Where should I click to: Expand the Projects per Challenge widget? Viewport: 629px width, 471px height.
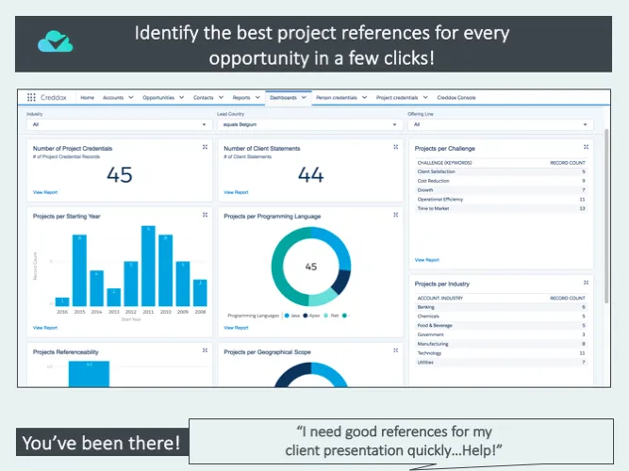pyautogui.click(x=586, y=147)
